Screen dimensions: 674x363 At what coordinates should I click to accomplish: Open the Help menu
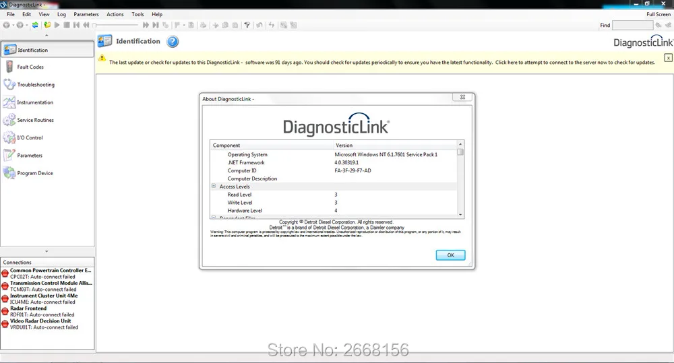pos(157,14)
